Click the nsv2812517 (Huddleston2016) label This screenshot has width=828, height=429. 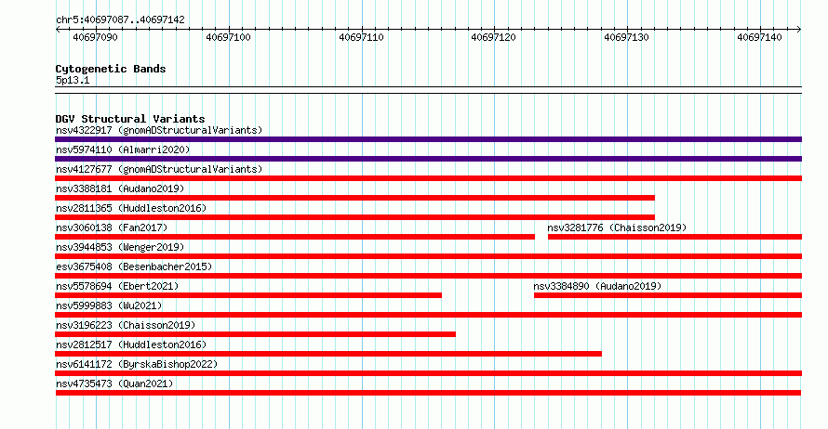tap(131, 344)
